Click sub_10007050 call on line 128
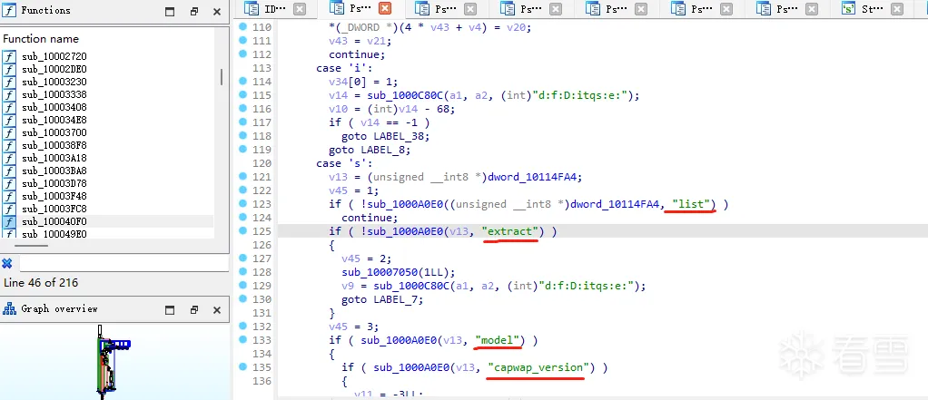The image size is (928, 400). click(379, 272)
